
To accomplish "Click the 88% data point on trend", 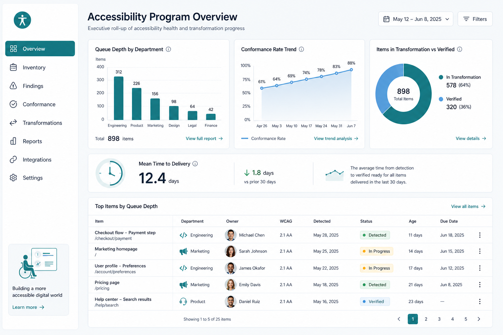I will [351, 70].
